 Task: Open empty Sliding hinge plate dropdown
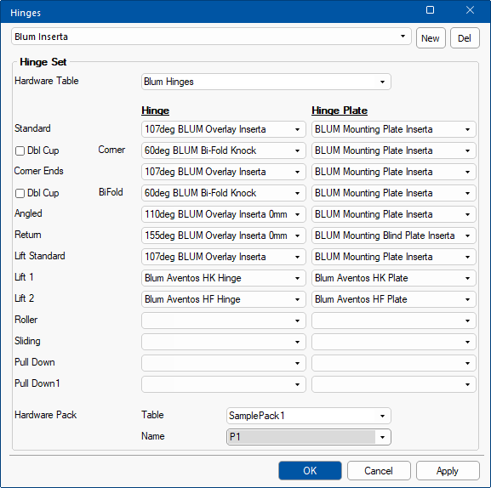pyautogui.click(x=394, y=342)
